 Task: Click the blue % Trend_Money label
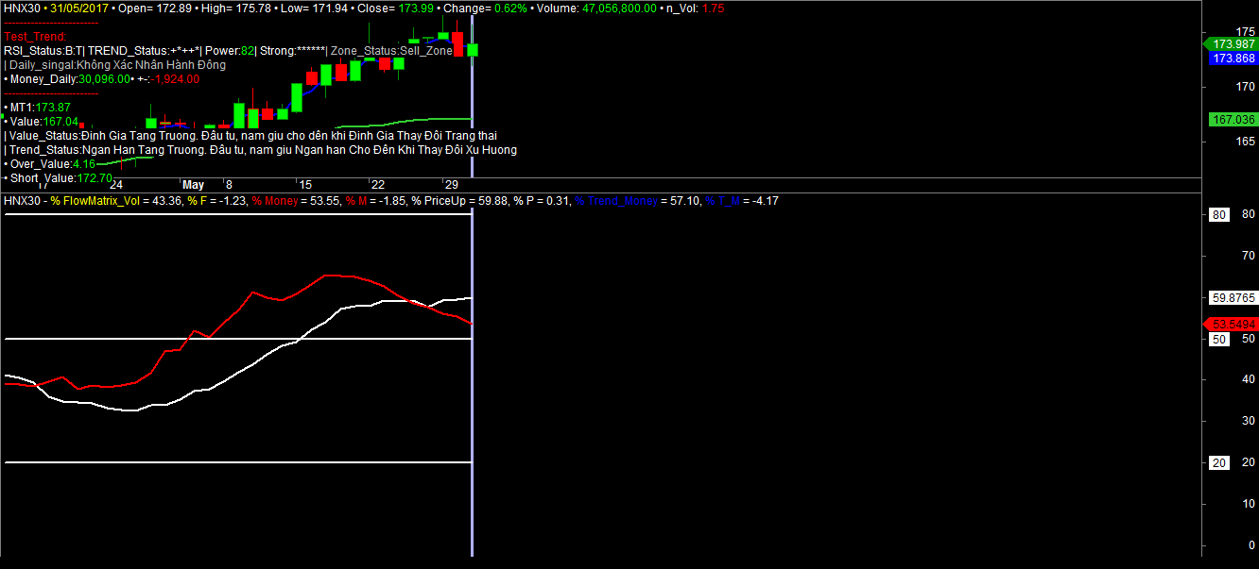point(619,201)
